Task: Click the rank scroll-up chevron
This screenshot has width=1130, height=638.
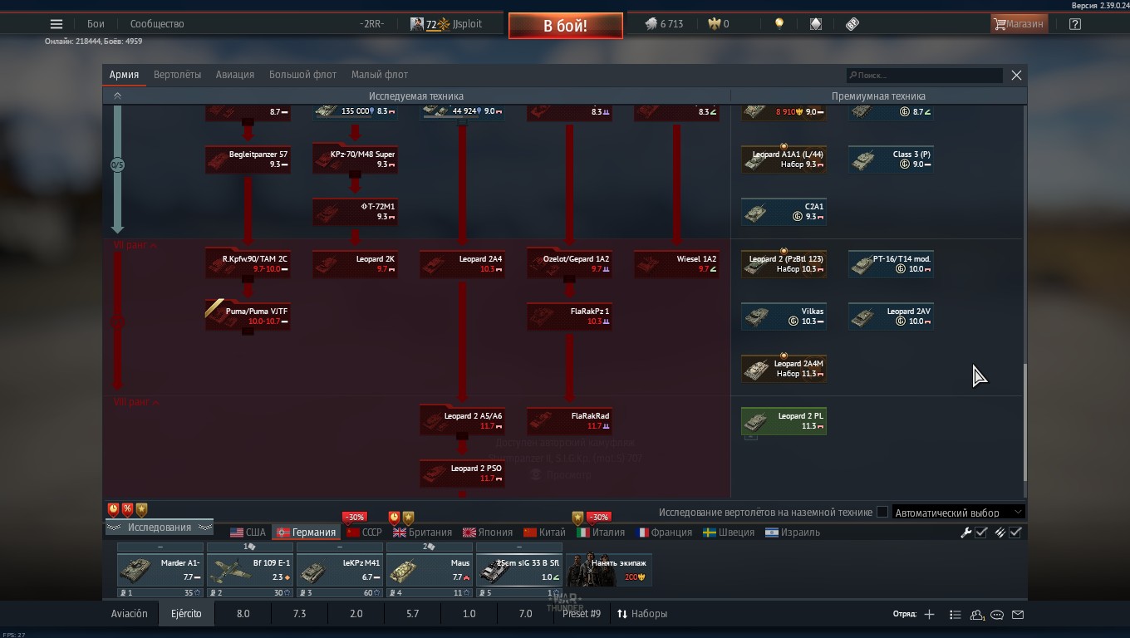Action: pyautogui.click(x=117, y=96)
